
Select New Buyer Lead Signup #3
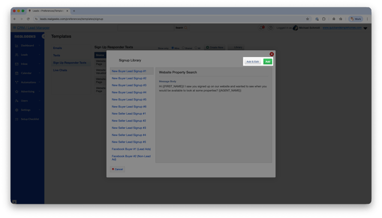tap(129, 86)
